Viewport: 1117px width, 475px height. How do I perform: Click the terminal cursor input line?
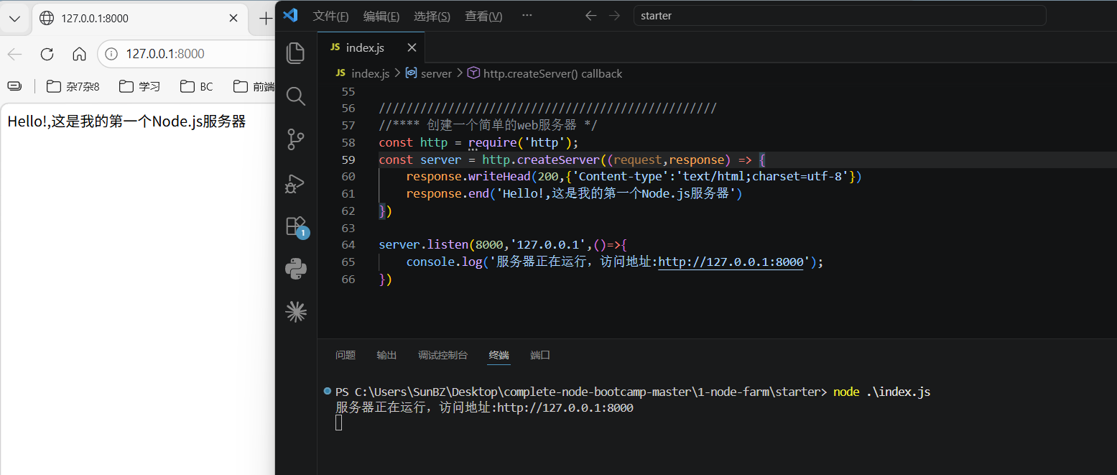(x=339, y=423)
